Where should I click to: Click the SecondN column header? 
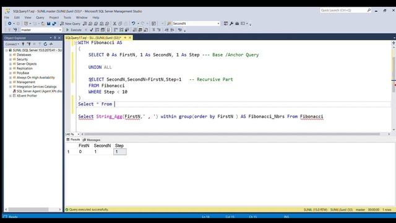click(x=102, y=146)
